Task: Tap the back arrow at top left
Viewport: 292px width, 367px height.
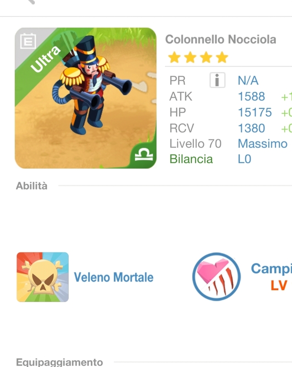Action: [30, 2]
